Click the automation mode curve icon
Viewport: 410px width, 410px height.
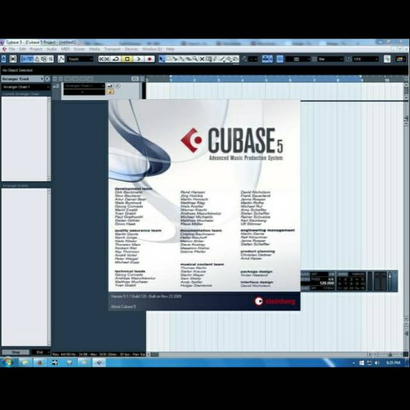pyautogui.click(x=61, y=59)
